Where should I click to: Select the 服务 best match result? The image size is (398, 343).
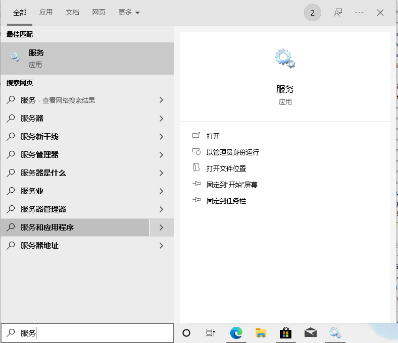[x=87, y=59]
